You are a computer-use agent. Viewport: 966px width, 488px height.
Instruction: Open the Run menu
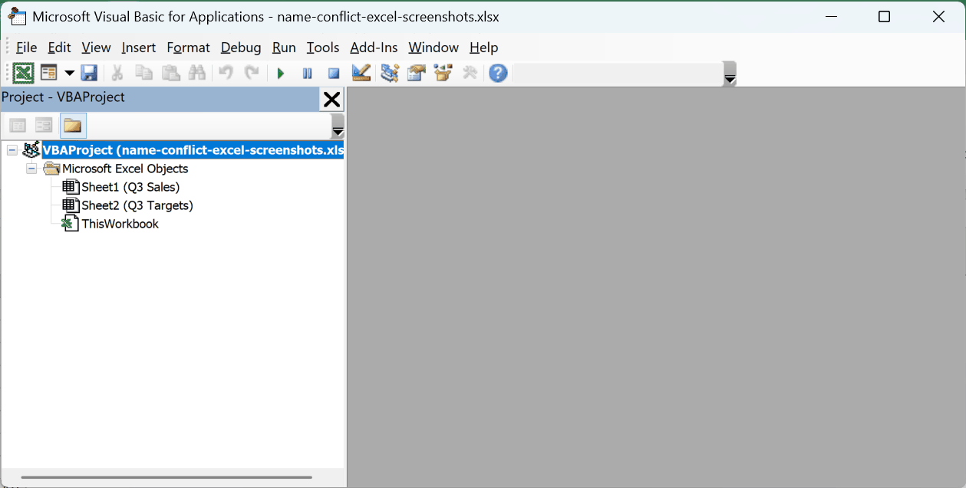pos(284,47)
